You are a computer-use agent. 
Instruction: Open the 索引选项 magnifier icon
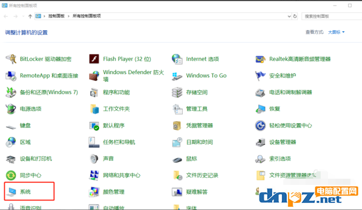click(x=260, y=159)
